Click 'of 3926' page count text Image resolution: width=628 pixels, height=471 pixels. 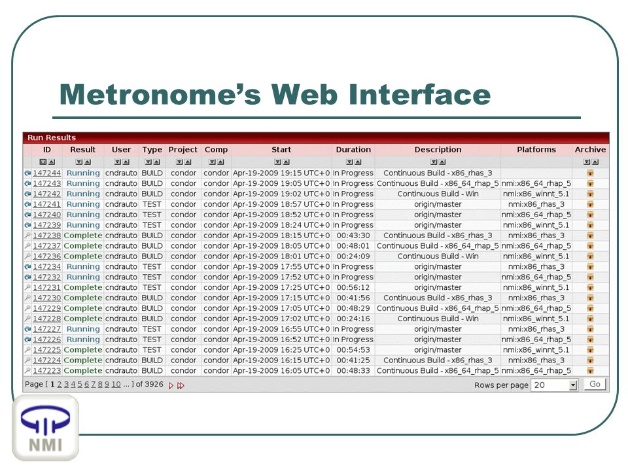[x=149, y=385]
